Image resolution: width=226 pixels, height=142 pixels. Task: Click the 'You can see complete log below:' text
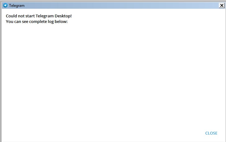tap(37, 22)
